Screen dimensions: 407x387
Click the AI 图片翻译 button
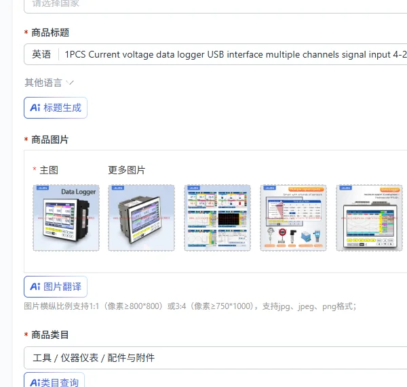coord(56,287)
